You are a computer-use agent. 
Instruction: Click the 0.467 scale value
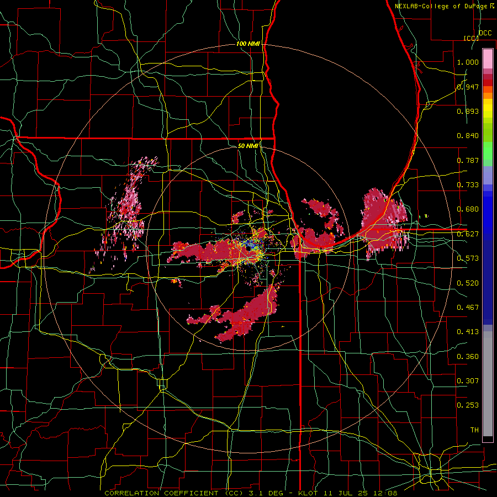click(468, 308)
